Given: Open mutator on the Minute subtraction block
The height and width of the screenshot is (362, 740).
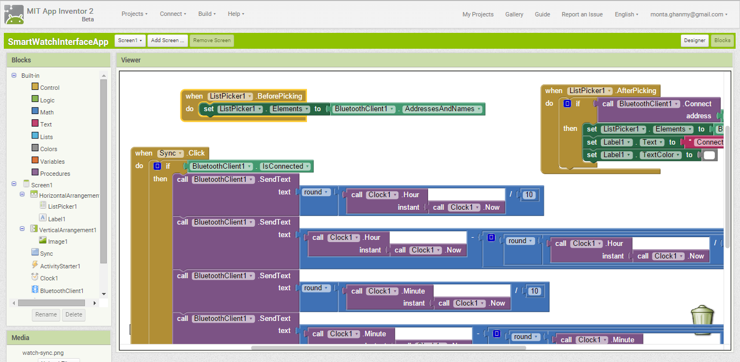Looking at the screenshot, I should (497, 334).
